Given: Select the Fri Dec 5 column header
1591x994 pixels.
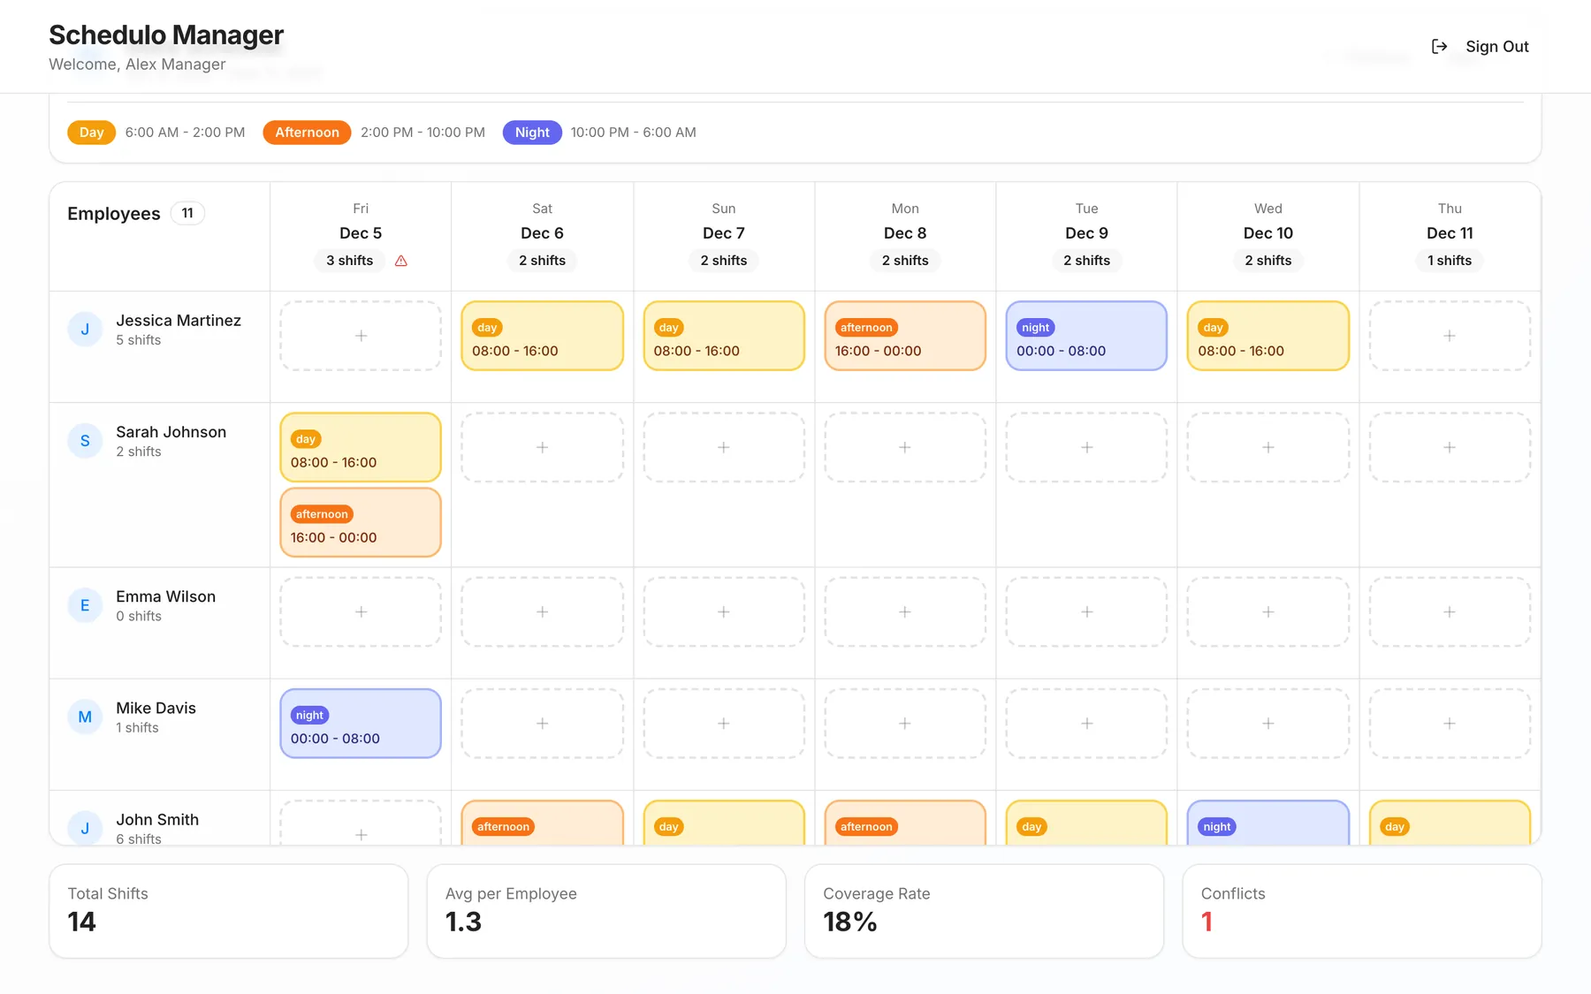Looking at the screenshot, I should 361,235.
